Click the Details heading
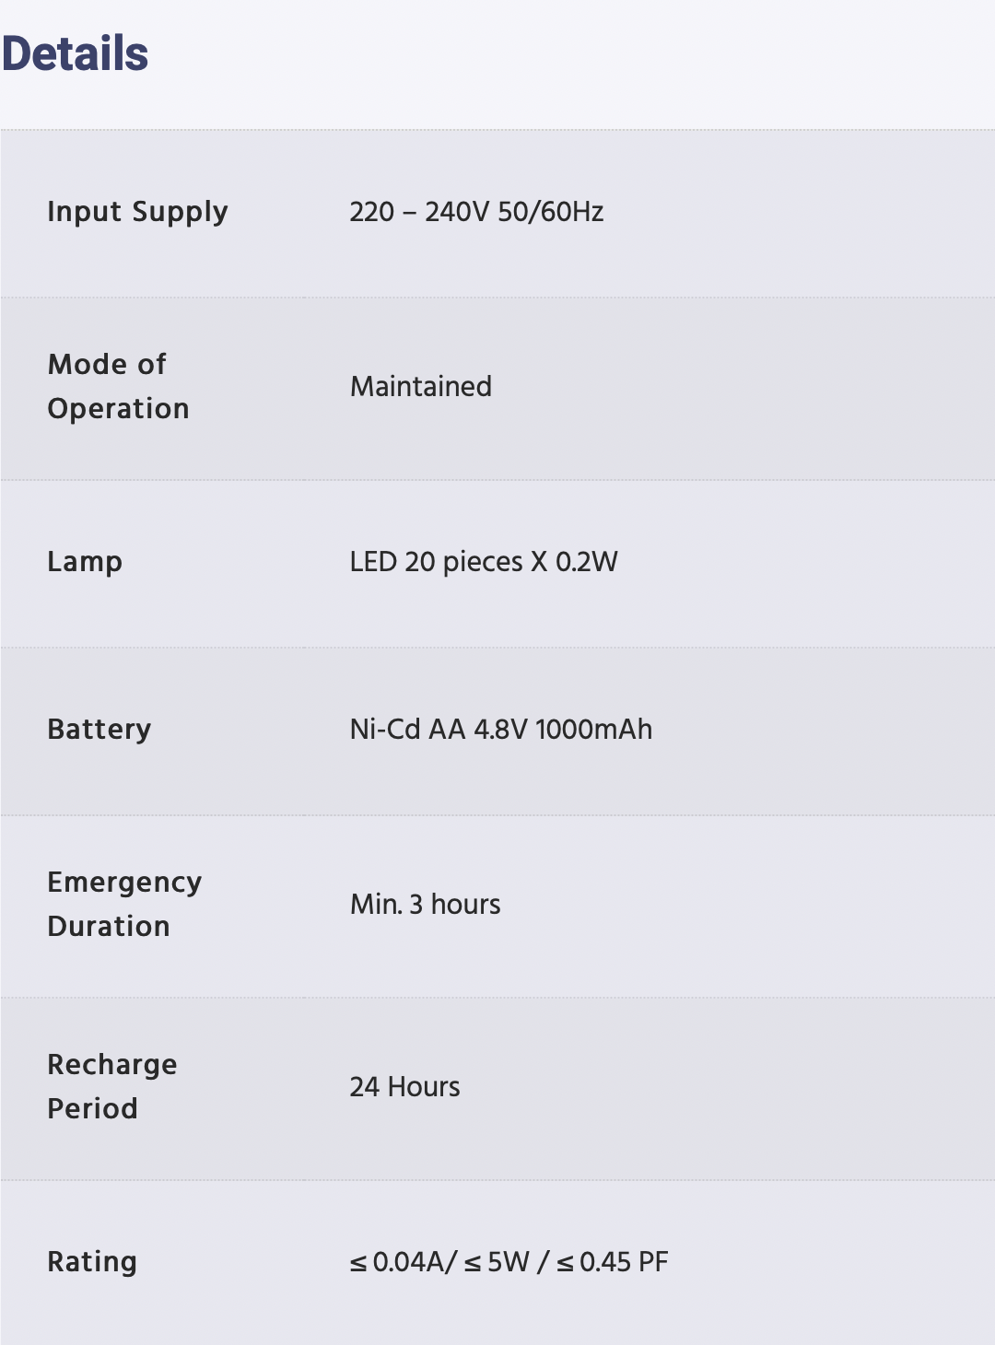This screenshot has height=1345, width=995. [75, 53]
